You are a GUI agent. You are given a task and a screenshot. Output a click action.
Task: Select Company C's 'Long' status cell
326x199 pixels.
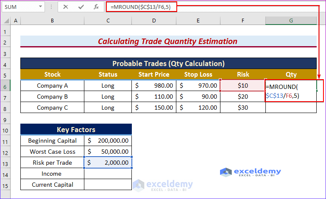click(108, 108)
